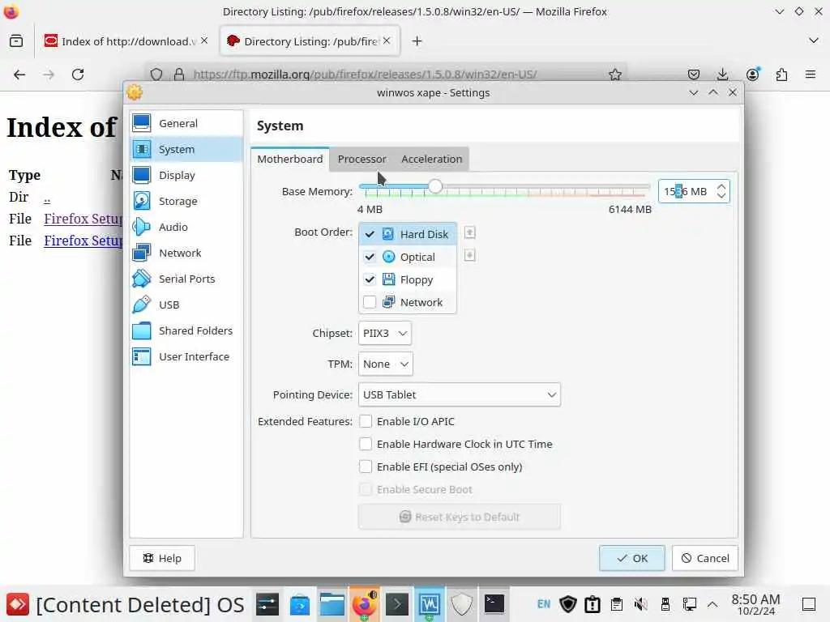This screenshot has height=622, width=830.
Task: Reload the page in Firefox
Action: (78, 75)
